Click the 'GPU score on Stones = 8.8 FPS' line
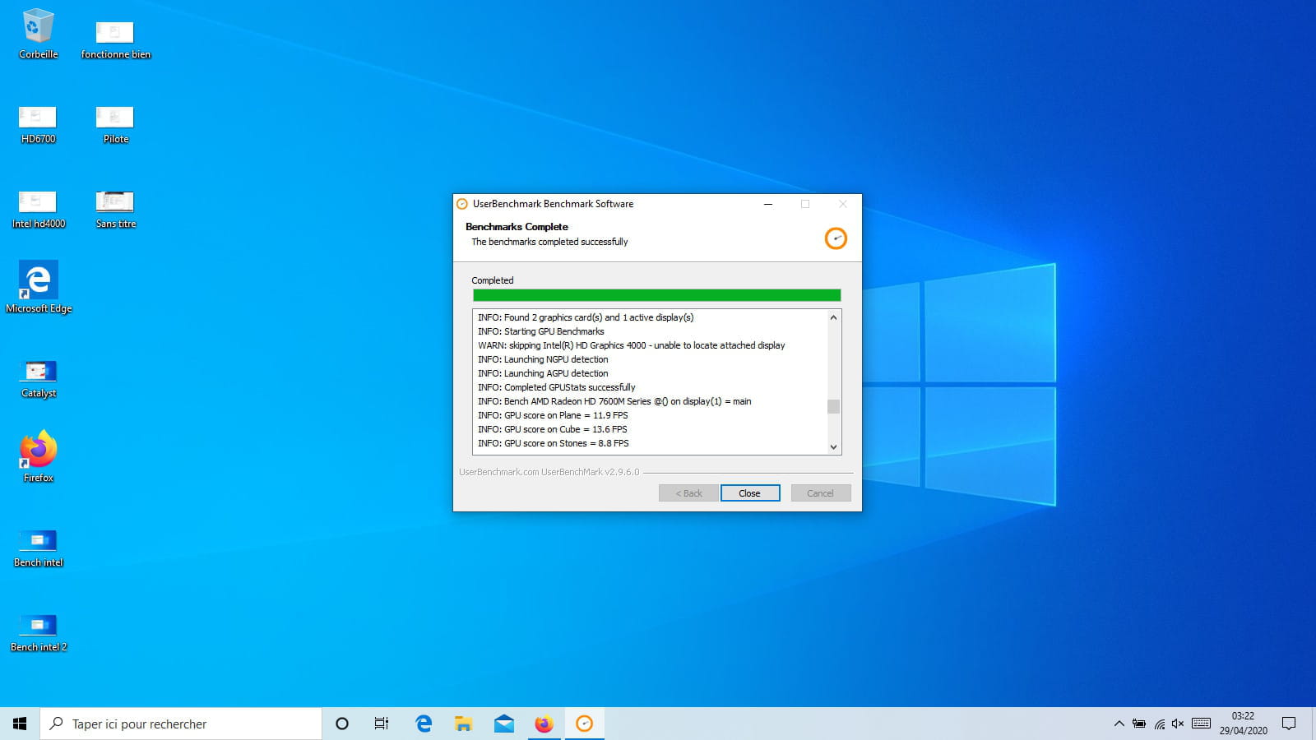1316x740 pixels. (554, 443)
